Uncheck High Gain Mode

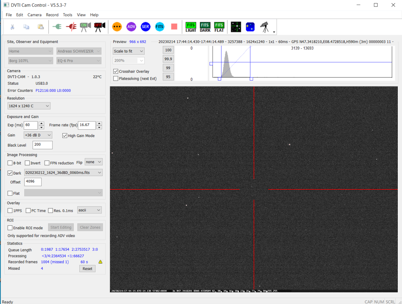65,136
